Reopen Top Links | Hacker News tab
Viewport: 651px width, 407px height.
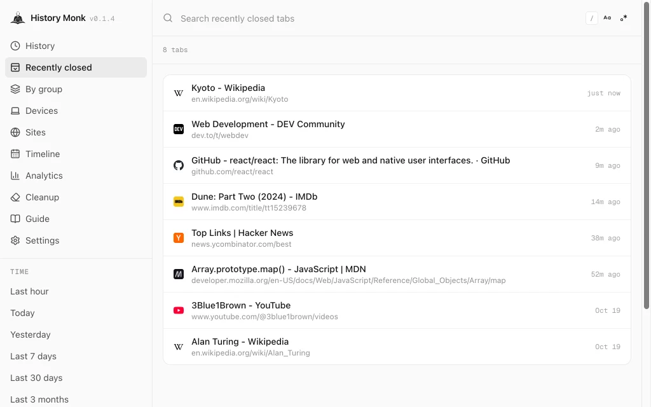[397, 238]
